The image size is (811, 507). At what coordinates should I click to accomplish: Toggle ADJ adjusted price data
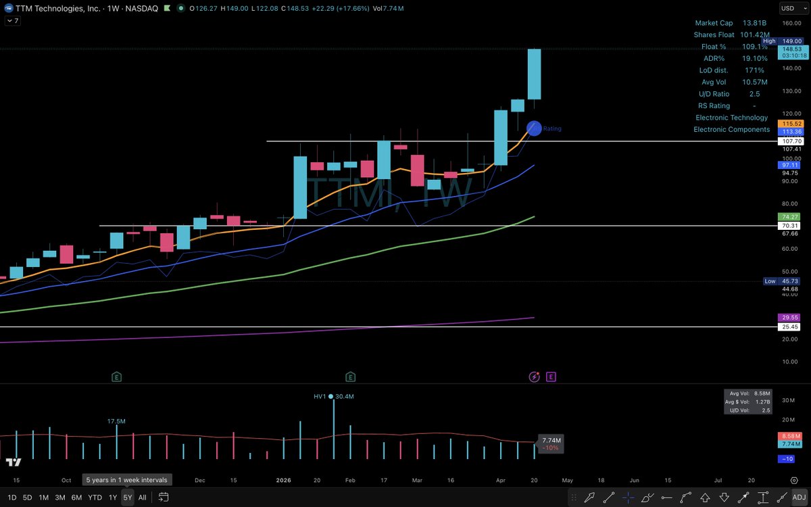tap(798, 498)
